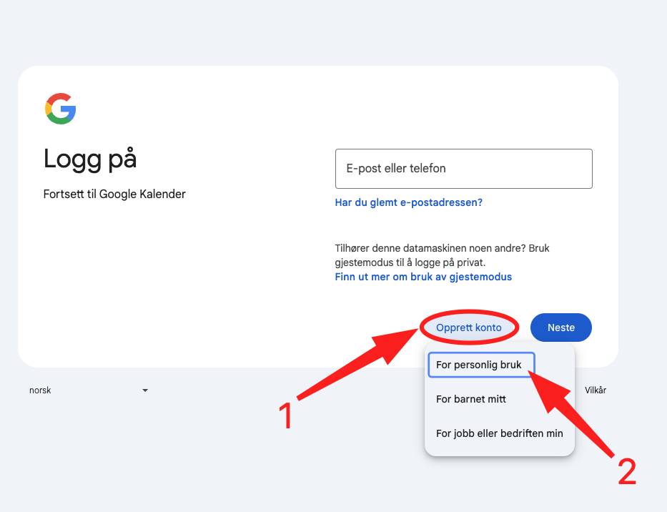Select For personlig bruk menu option
The height and width of the screenshot is (512, 667).
point(480,365)
